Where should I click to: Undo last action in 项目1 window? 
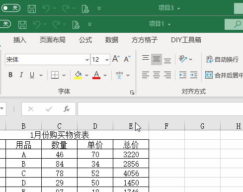37,24
